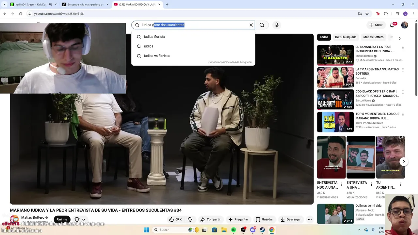Open 'Denunciar predicciones de búsqueda' link
The image size is (418, 235).
(x=230, y=62)
